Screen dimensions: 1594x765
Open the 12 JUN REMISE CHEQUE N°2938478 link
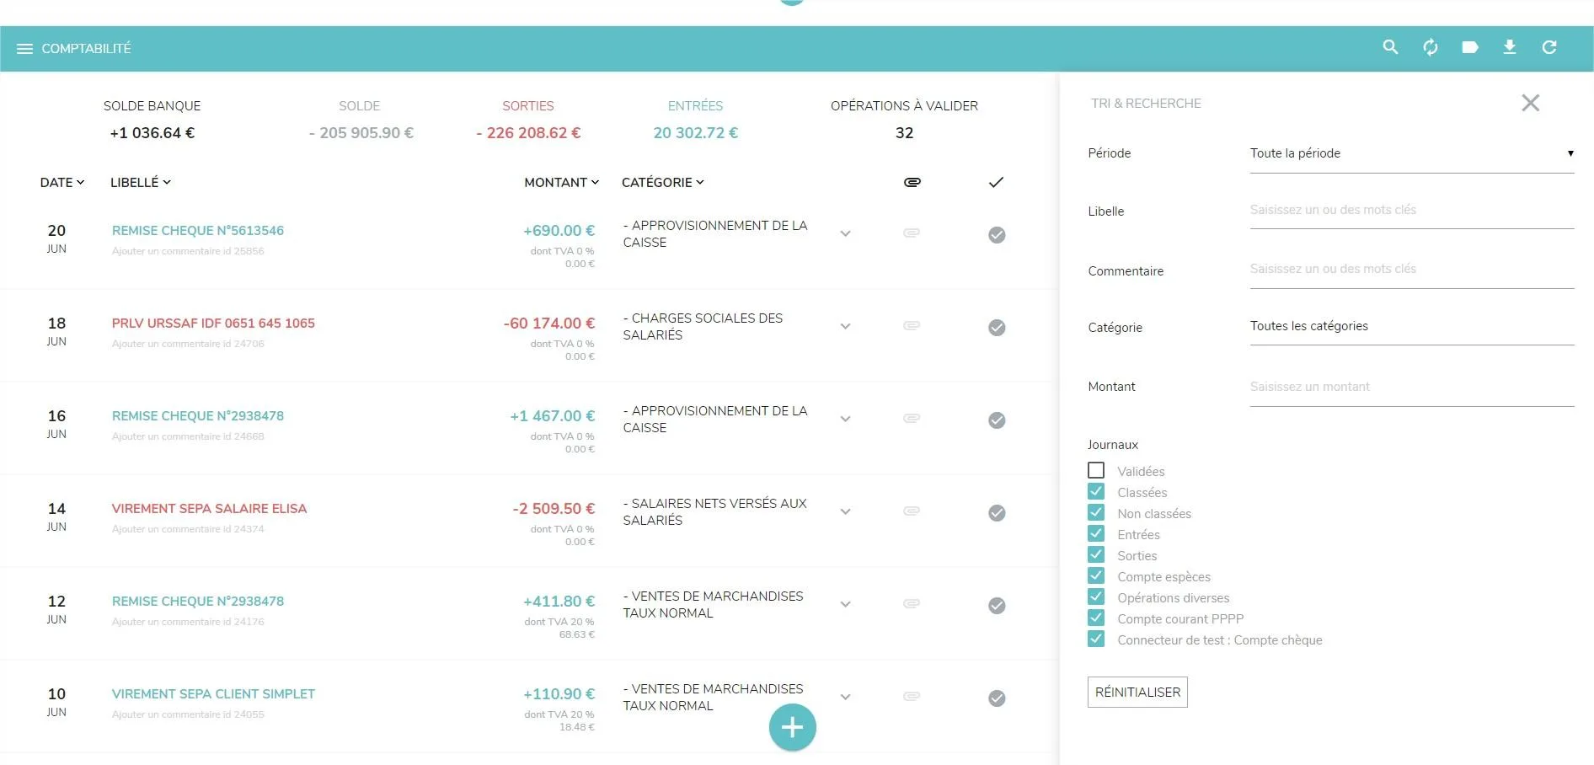pyautogui.click(x=198, y=602)
